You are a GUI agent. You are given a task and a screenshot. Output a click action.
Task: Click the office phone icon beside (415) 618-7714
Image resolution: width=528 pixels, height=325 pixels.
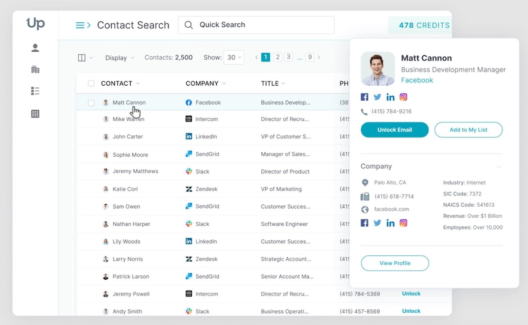(x=365, y=196)
